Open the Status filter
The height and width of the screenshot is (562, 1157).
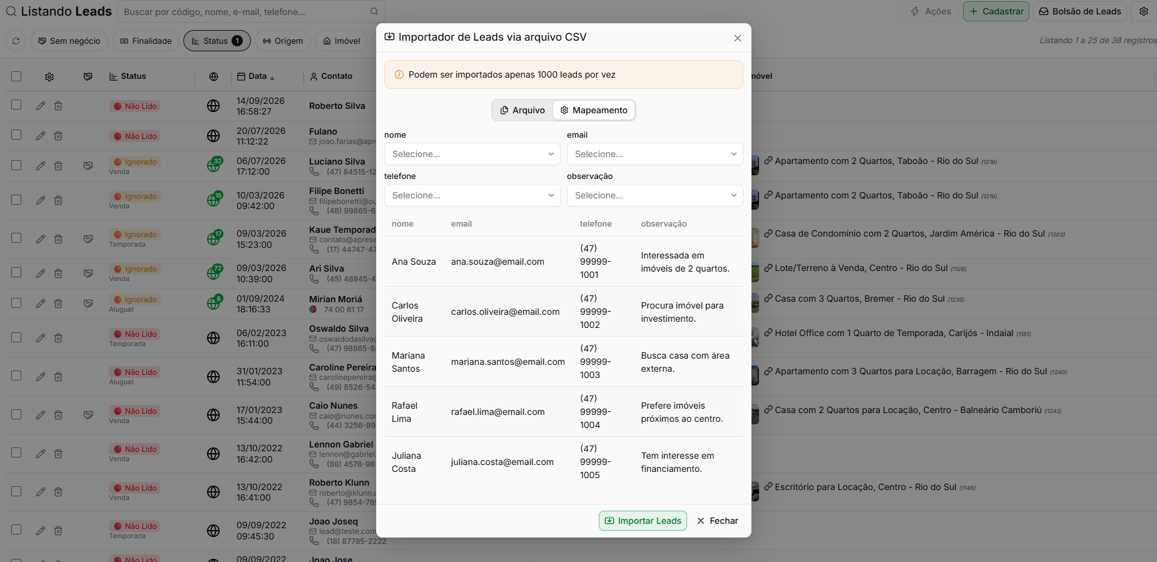coord(217,41)
